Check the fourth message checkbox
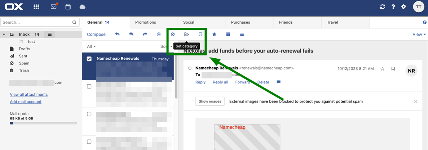Screen dimensions: 428x150 click(x=89, y=142)
